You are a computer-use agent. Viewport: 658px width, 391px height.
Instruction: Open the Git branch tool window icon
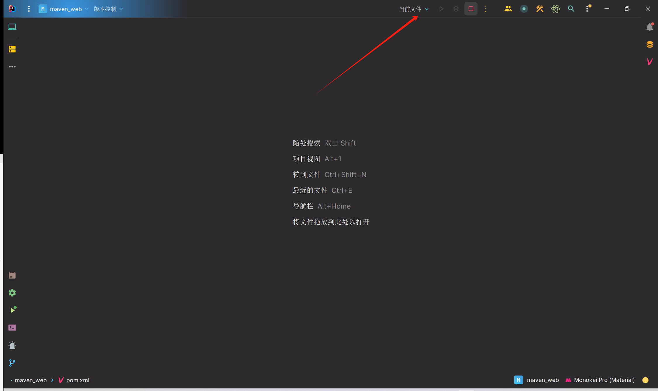pos(12,363)
